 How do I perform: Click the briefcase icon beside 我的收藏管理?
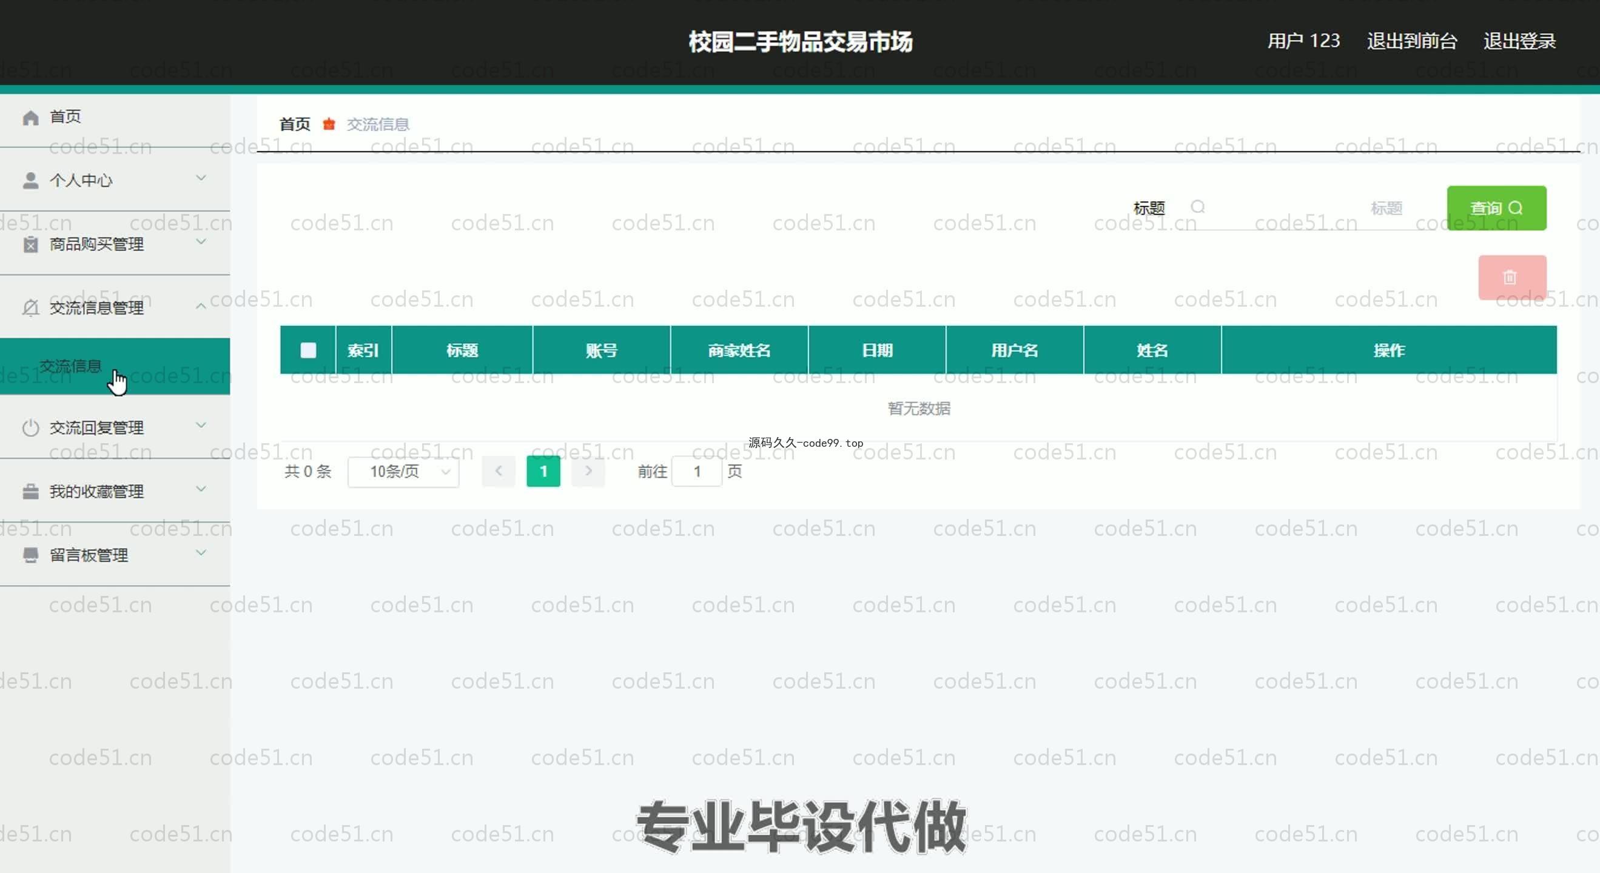(30, 492)
